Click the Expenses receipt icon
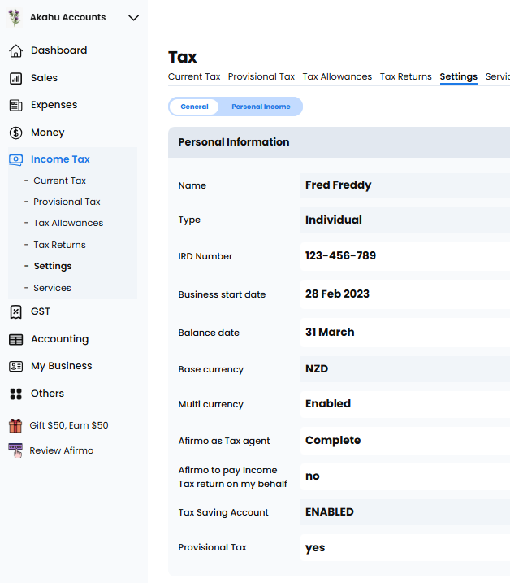 [15, 105]
